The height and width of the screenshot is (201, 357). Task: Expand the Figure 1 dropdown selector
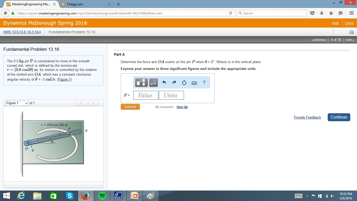click(x=16, y=103)
